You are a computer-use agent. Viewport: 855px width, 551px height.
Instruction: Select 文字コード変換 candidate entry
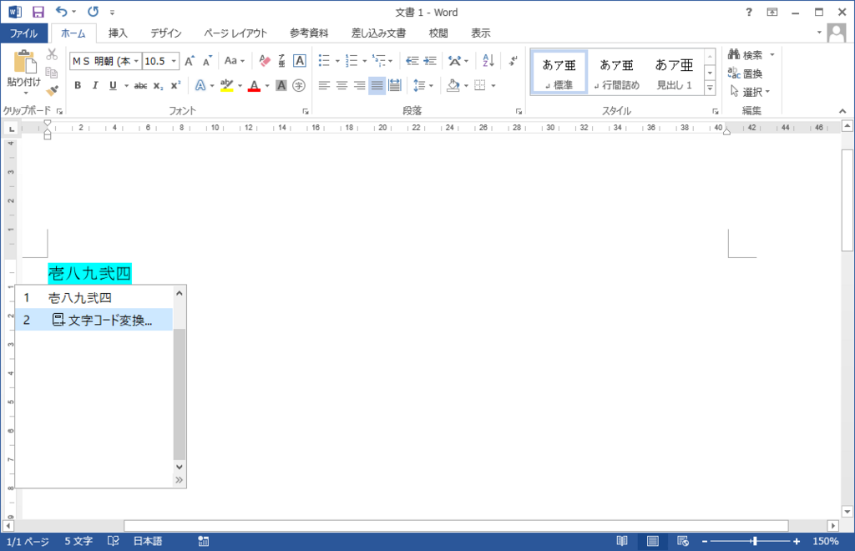point(94,320)
